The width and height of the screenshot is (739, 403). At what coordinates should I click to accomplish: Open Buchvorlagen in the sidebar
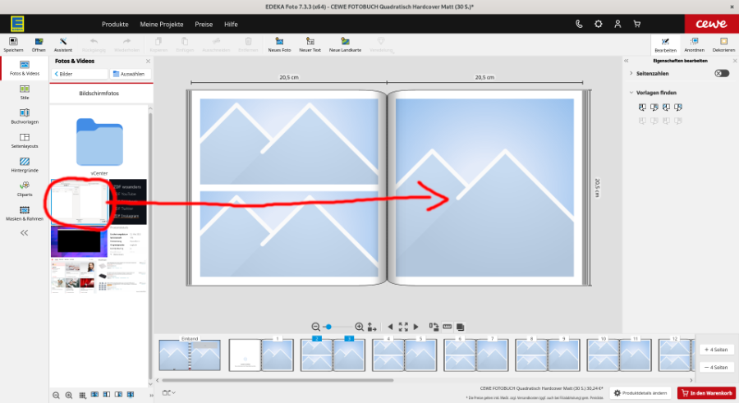tap(25, 116)
